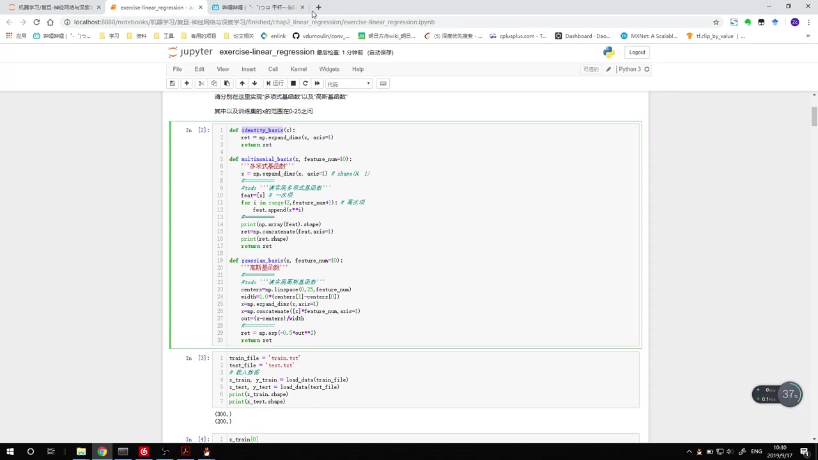Open the Widgets menu in Jupyter

(329, 69)
